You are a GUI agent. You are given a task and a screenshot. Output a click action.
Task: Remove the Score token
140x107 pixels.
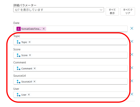click(30, 55)
